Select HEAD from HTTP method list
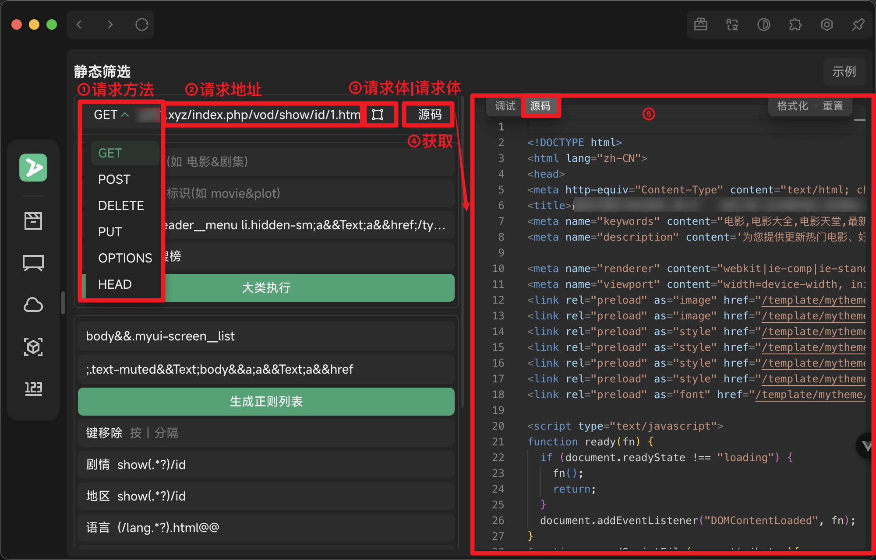The width and height of the screenshot is (876, 560). [x=114, y=284]
